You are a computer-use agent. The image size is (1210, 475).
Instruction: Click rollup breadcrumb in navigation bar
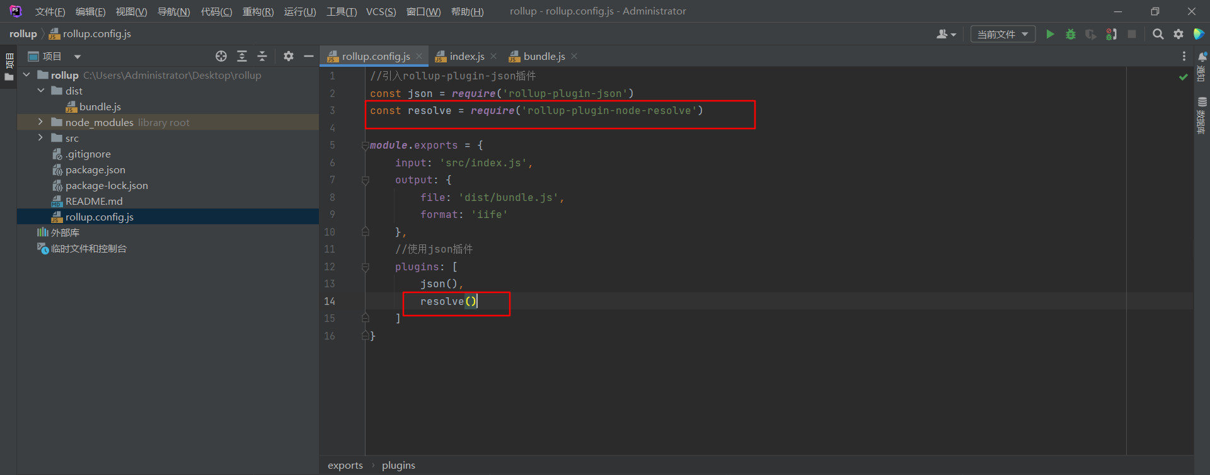(23, 34)
